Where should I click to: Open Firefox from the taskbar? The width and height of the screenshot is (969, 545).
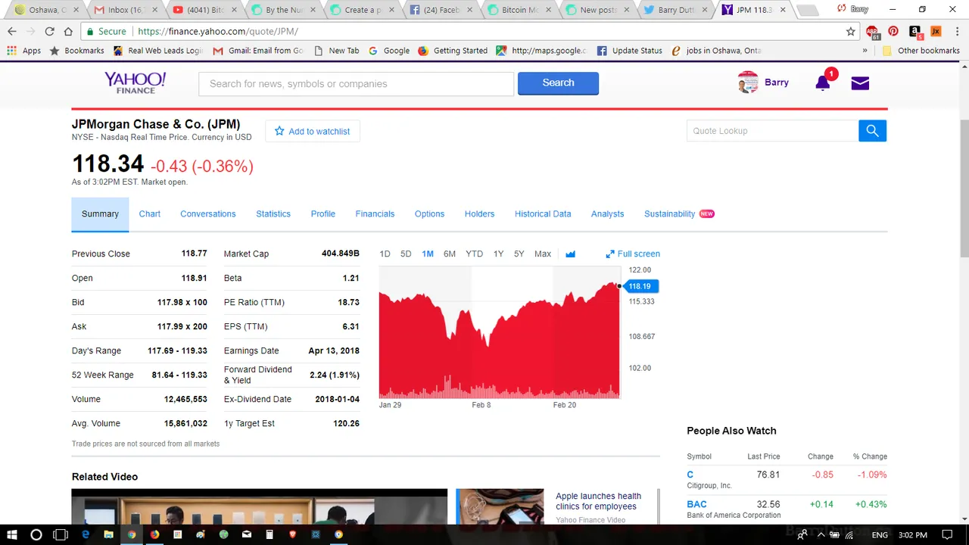click(x=154, y=534)
